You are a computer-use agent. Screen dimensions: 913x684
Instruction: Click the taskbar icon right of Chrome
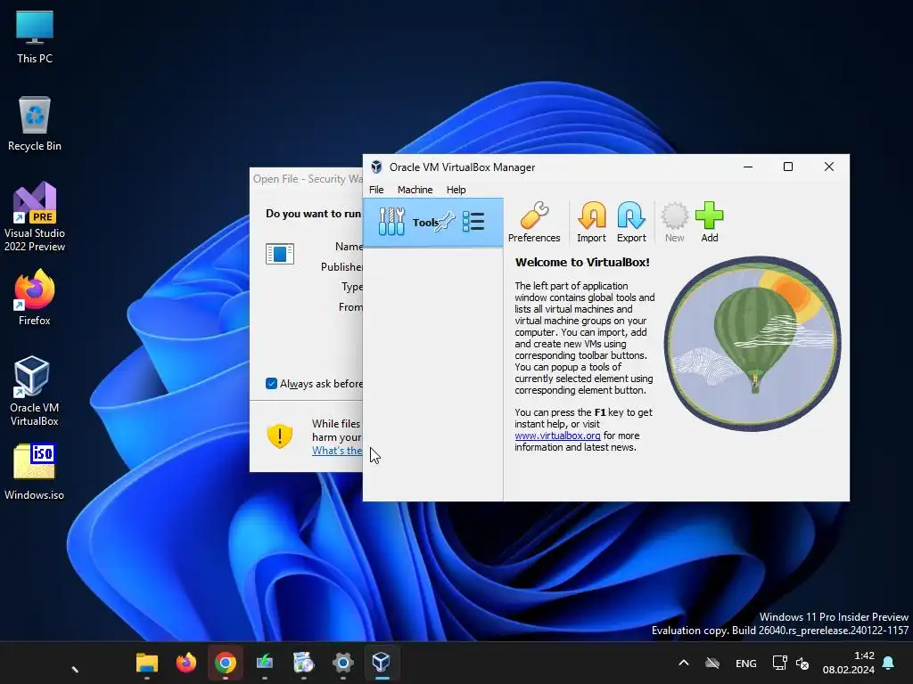264,663
